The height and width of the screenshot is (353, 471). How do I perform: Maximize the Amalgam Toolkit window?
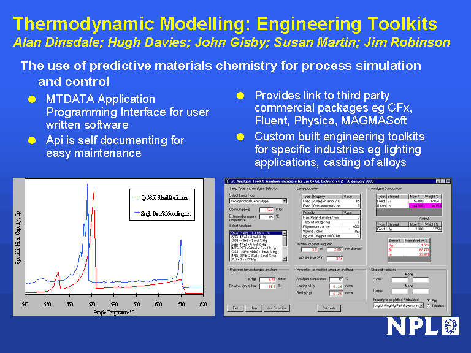[443, 181]
